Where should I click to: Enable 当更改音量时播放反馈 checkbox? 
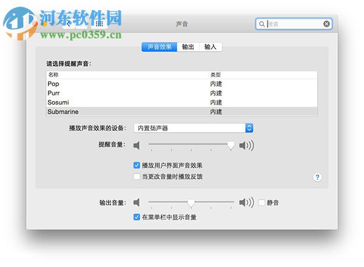point(136,177)
